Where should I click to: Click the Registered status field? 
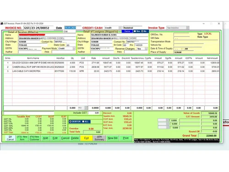[x=132, y=28]
